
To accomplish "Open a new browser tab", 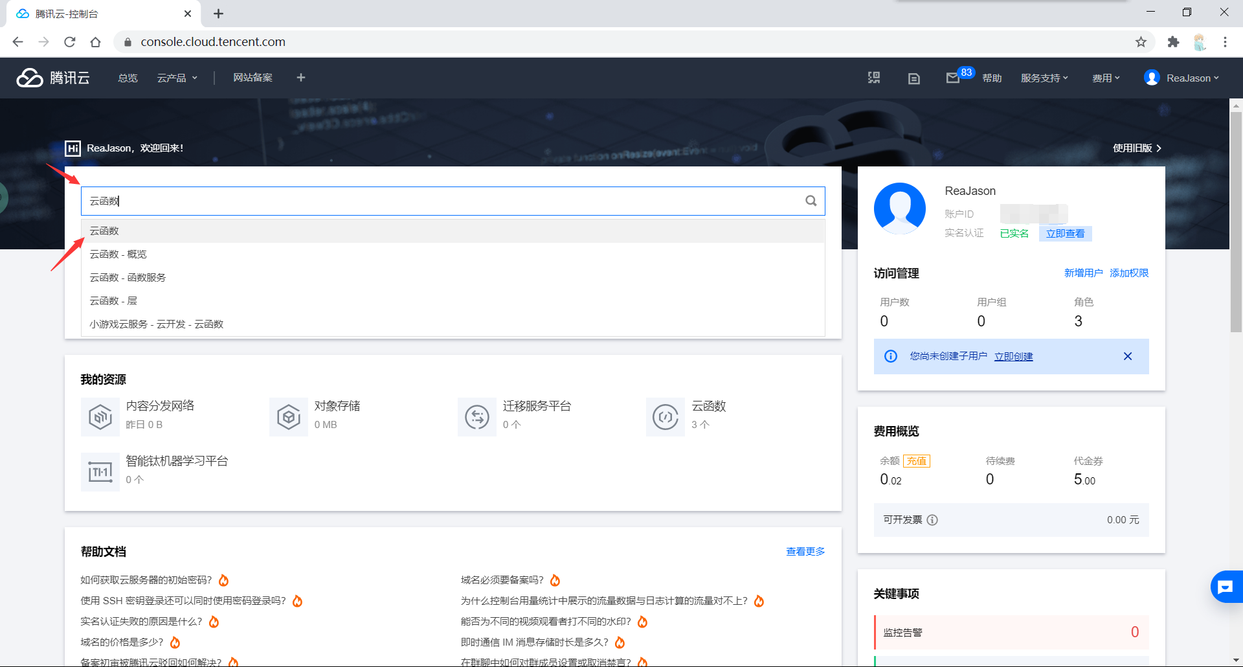I will 218,14.
